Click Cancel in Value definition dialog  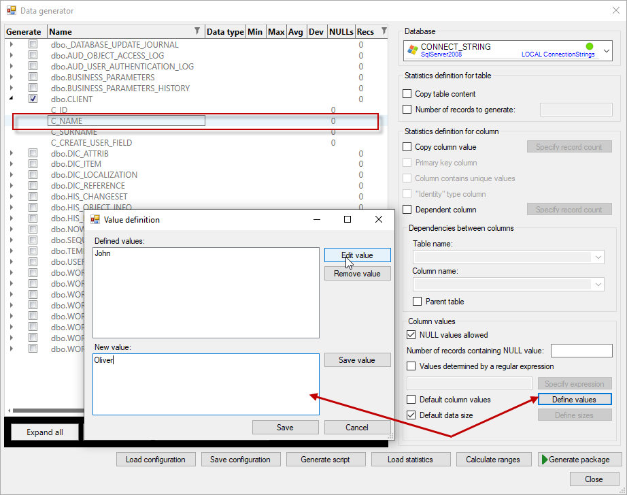[x=358, y=428]
